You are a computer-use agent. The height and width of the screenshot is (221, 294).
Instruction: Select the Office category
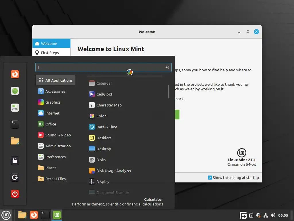point(55,124)
